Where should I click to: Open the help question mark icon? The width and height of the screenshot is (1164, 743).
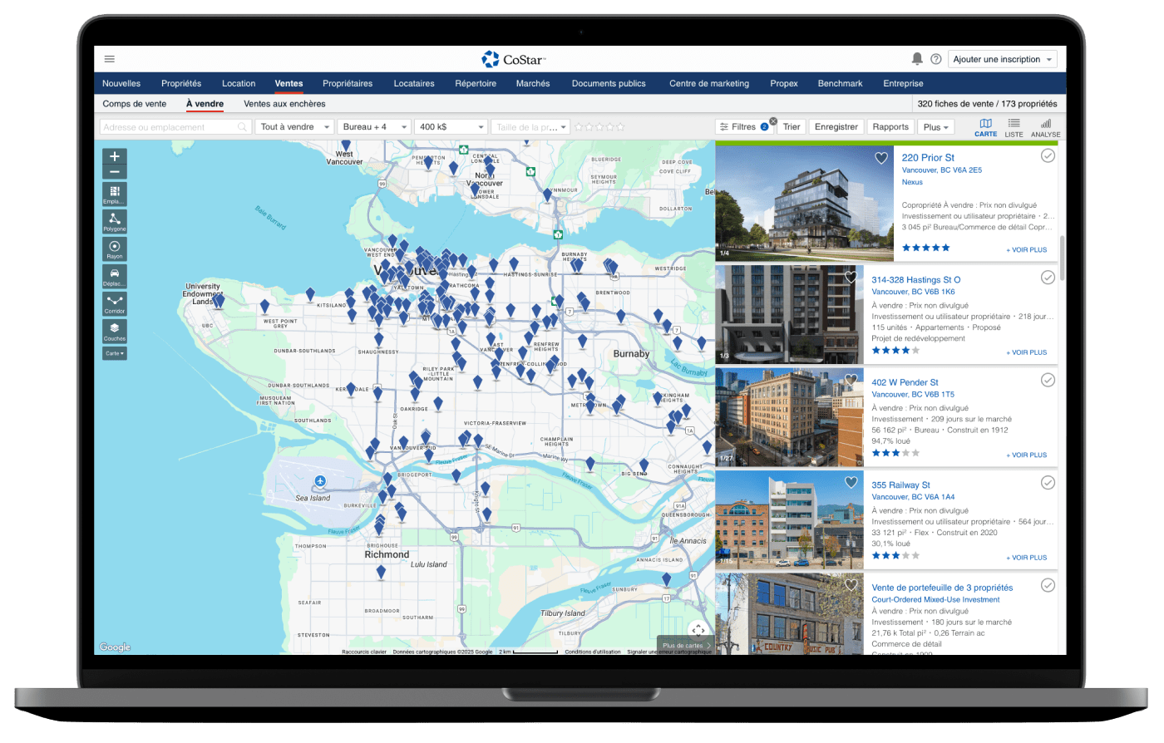[x=936, y=59]
